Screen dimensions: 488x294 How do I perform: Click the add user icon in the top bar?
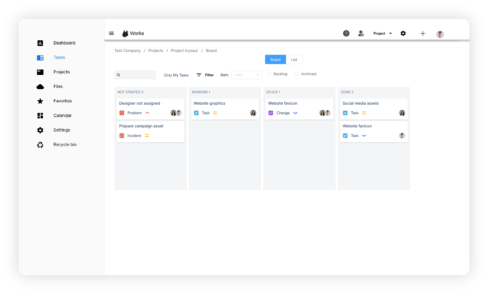coord(361,33)
